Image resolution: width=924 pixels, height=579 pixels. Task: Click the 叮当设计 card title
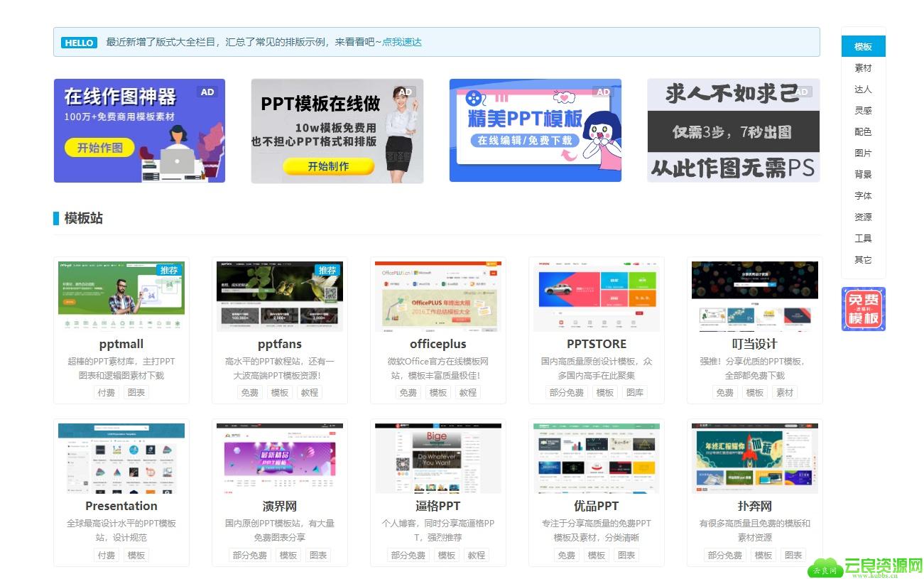pyautogui.click(x=754, y=344)
